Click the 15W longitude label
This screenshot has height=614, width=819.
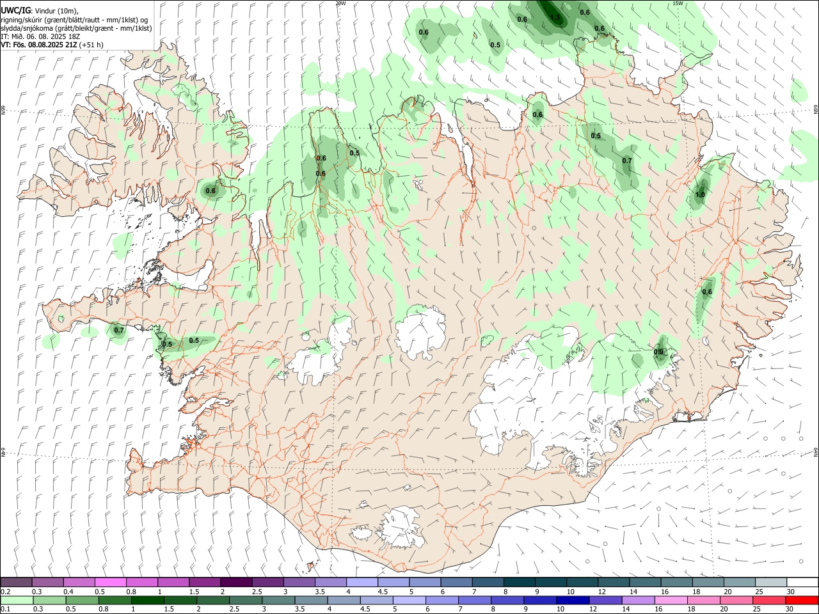tap(678, 3)
